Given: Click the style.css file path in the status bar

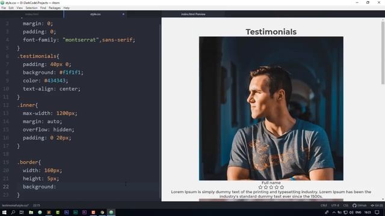Looking at the screenshot, I should pos(16,205).
